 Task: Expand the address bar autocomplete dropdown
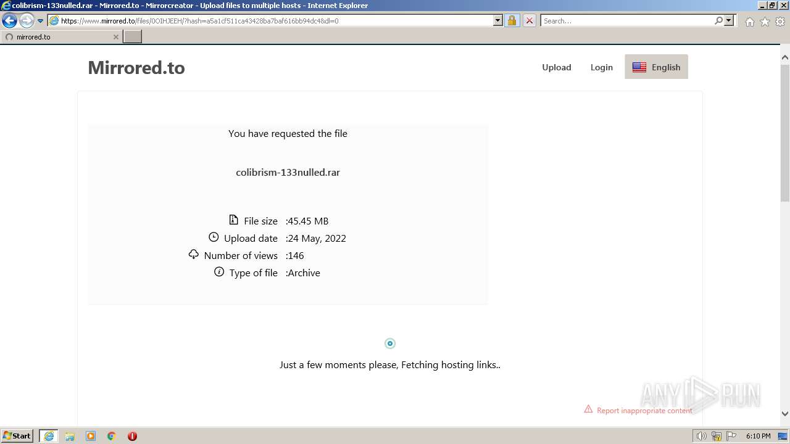pyautogui.click(x=498, y=20)
